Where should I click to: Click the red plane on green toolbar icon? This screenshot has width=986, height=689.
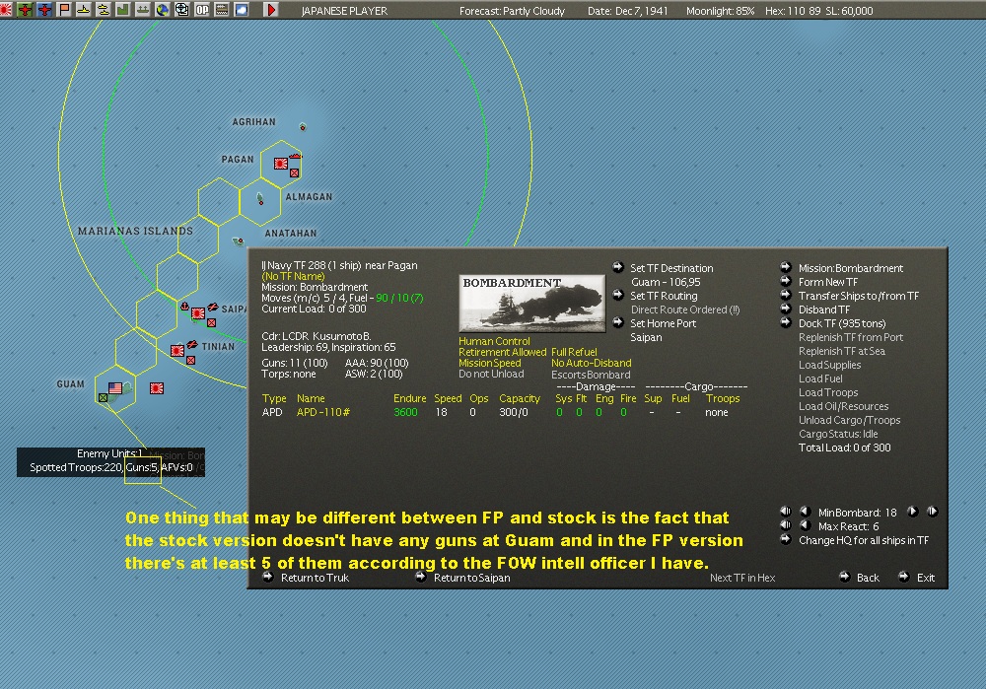coord(25,10)
